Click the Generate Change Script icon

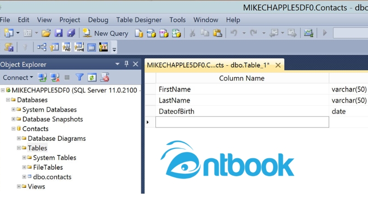click(8, 47)
